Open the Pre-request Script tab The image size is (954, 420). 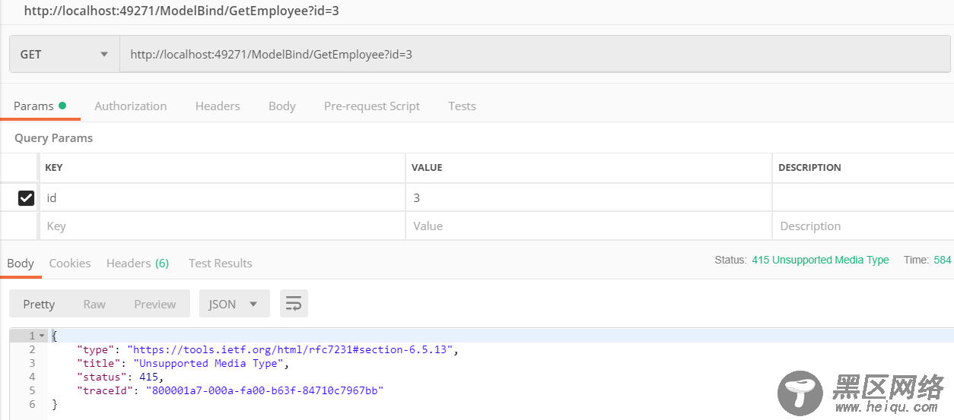372,106
